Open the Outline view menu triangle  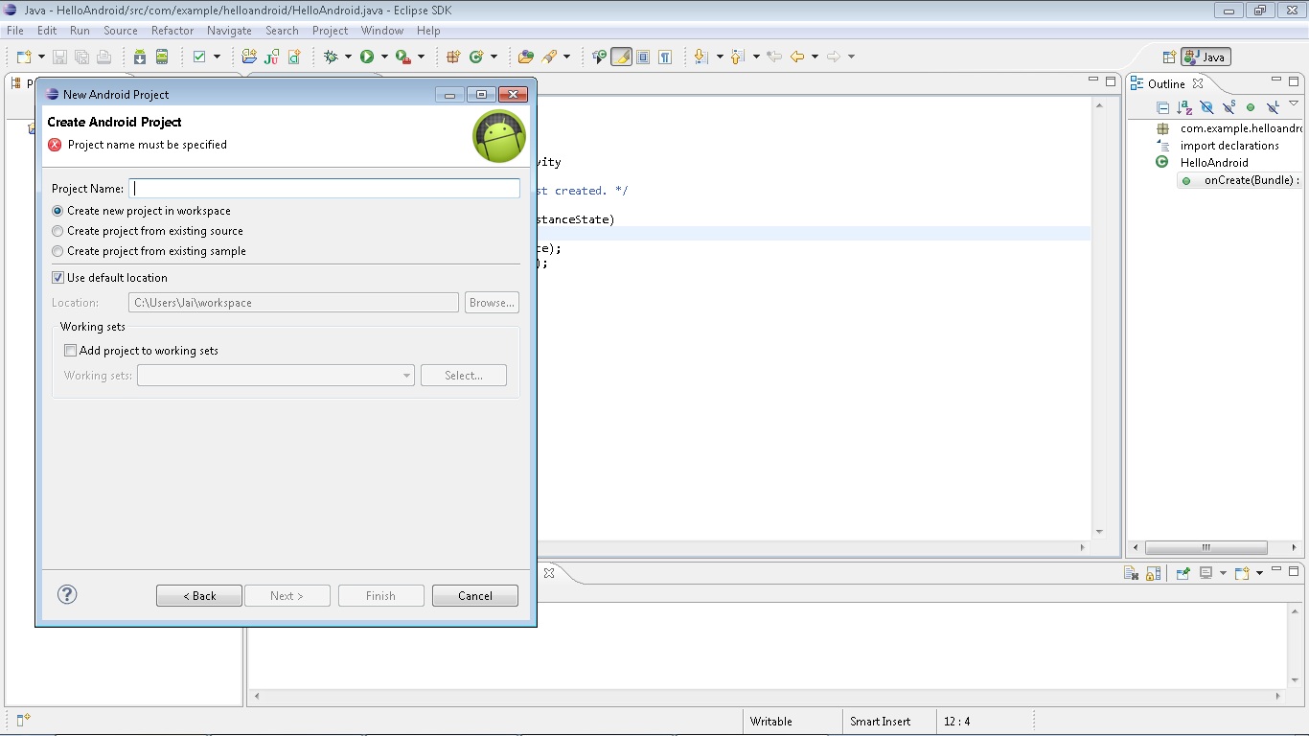tap(1294, 103)
